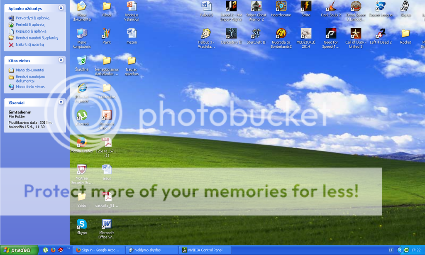Viewport: 425px width, 255px height.
Task: Click the LT language indicator in the taskbar
Action: coord(391,250)
